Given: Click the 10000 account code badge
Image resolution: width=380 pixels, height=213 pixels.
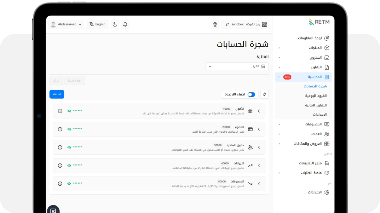Looking at the screenshot, I should (227, 109).
